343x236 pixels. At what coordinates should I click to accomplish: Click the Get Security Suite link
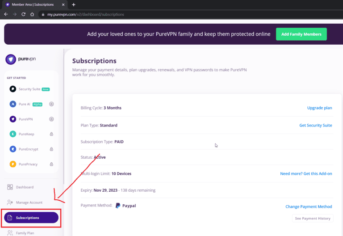(x=315, y=126)
